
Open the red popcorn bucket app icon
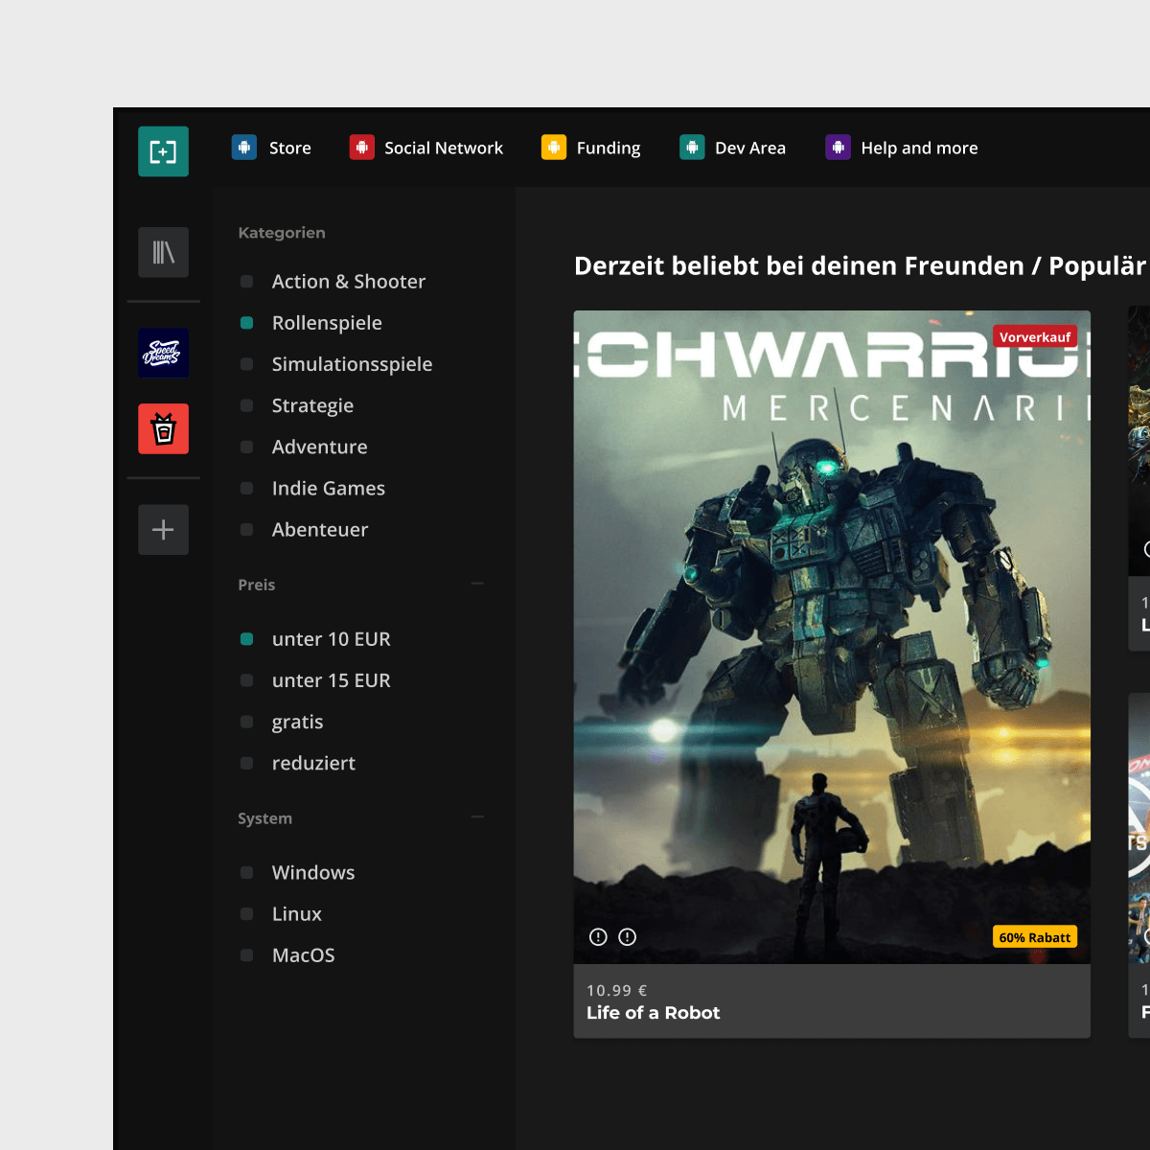tap(163, 428)
